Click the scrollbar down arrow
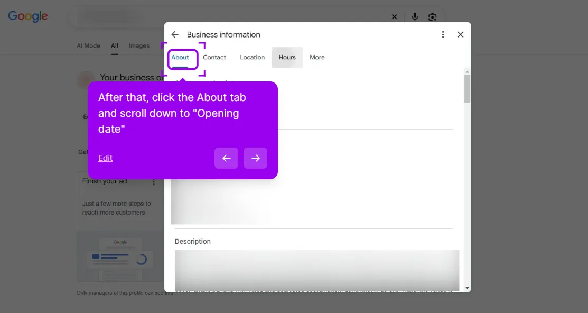This screenshot has width=588, height=313. (x=467, y=288)
